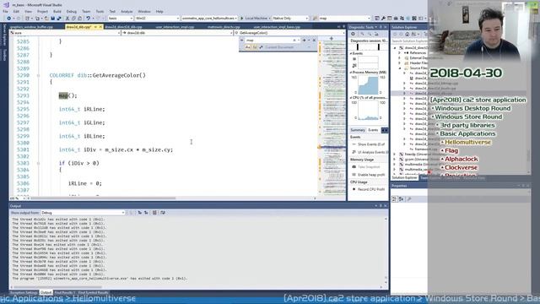
Task: Collapse the CPU graph section
Action: [351, 98]
